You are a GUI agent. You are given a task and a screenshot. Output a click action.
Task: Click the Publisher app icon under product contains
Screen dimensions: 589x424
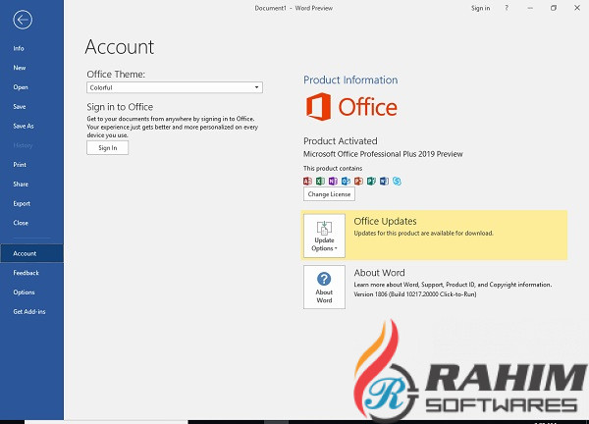[x=371, y=181]
